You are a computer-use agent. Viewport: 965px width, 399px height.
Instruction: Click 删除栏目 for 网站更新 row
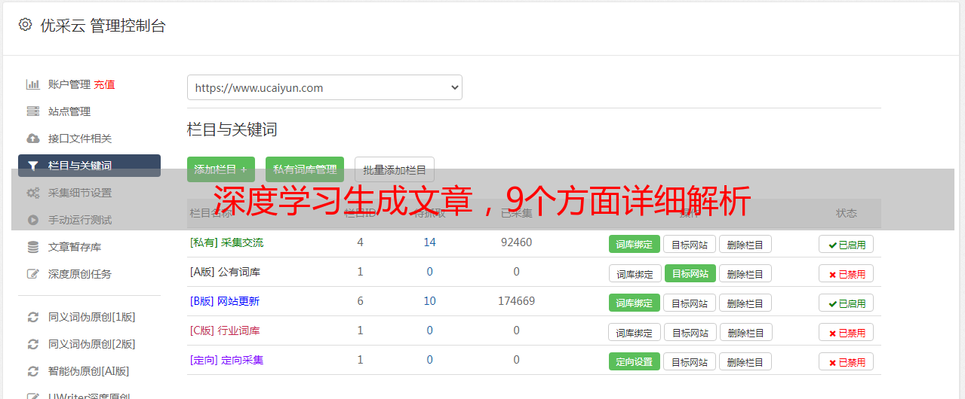pyautogui.click(x=745, y=303)
